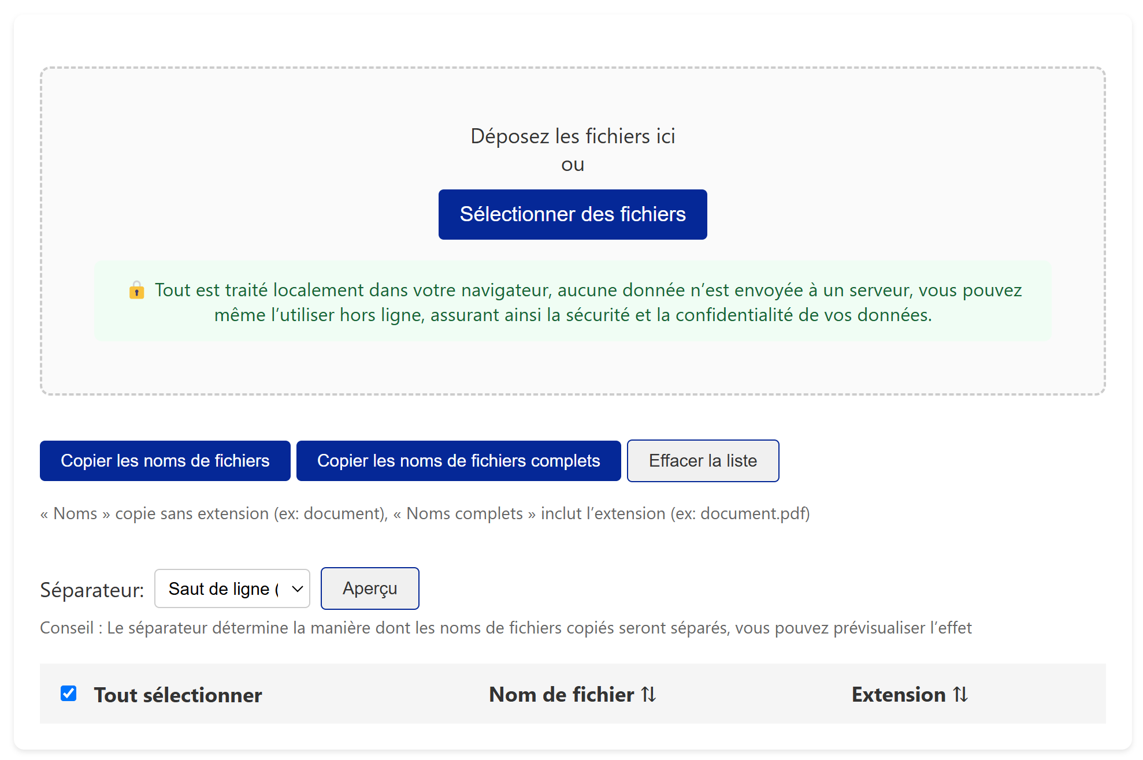The height and width of the screenshot is (760, 1143).
Task: Click the yellow lock icon in privacy notice
Action: (136, 290)
